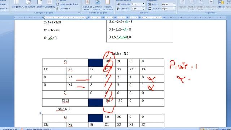Adjust Antes spacing spinner arrows
This screenshot has width=231, height=130.
point(174,4)
